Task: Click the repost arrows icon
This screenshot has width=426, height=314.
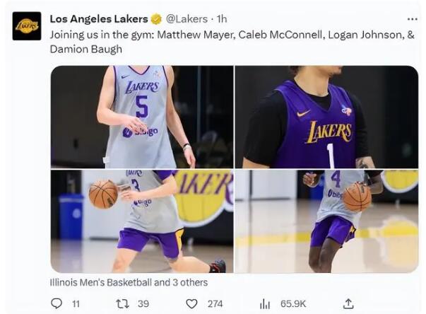Action: (124, 303)
